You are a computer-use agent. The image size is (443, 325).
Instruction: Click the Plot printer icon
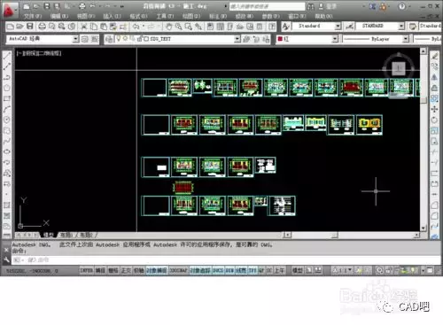(43, 27)
